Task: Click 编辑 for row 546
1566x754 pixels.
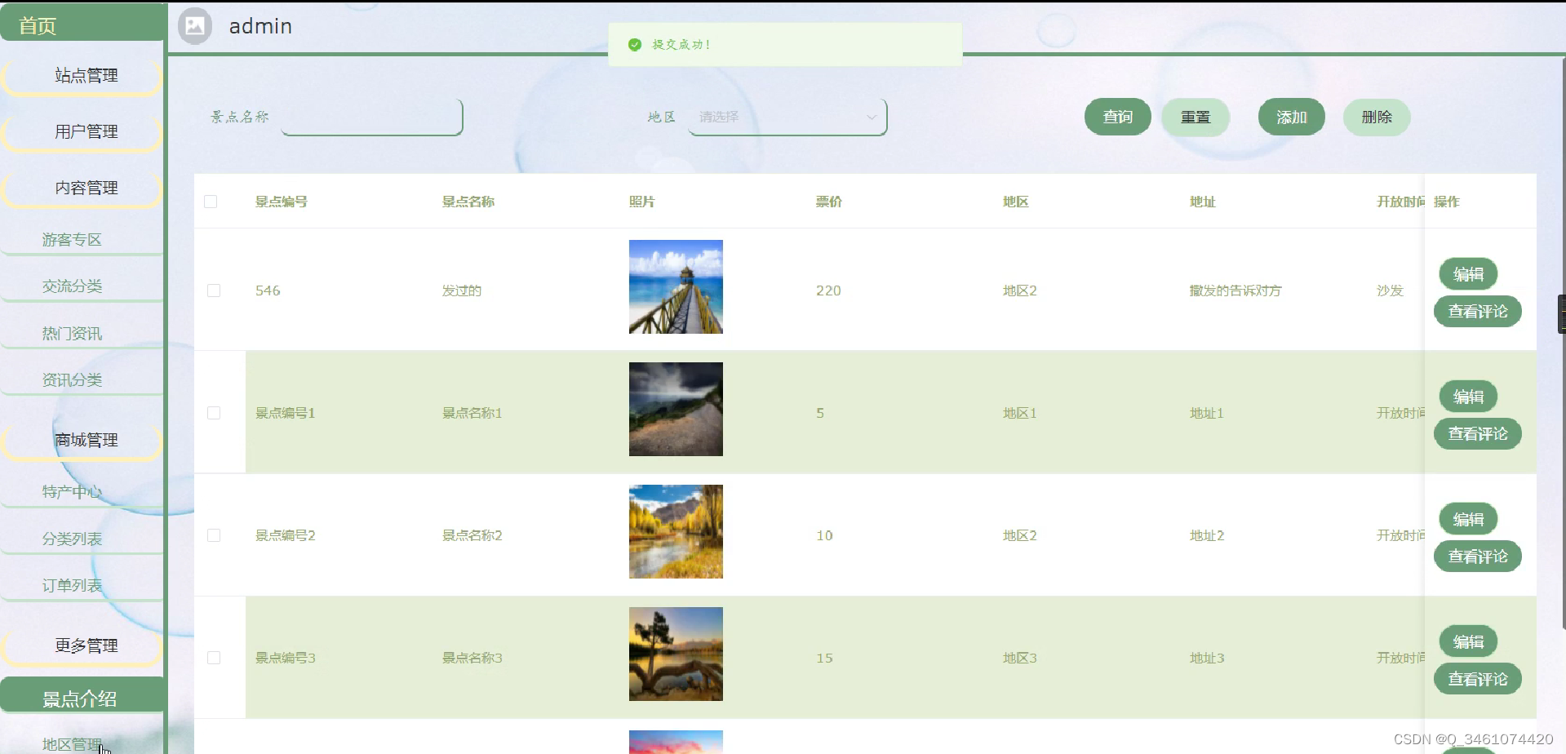Action: 1468,274
